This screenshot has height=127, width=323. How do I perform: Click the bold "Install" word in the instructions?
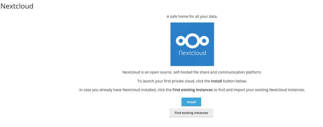point(217,81)
